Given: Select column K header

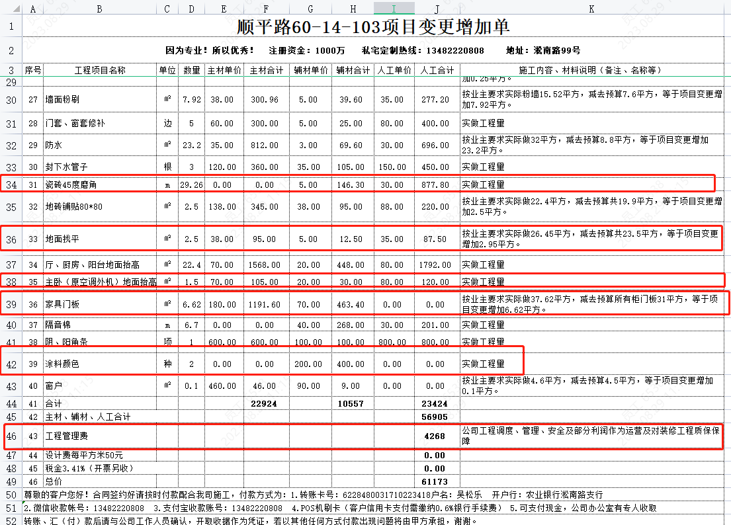Looking at the screenshot, I should click(x=591, y=8).
